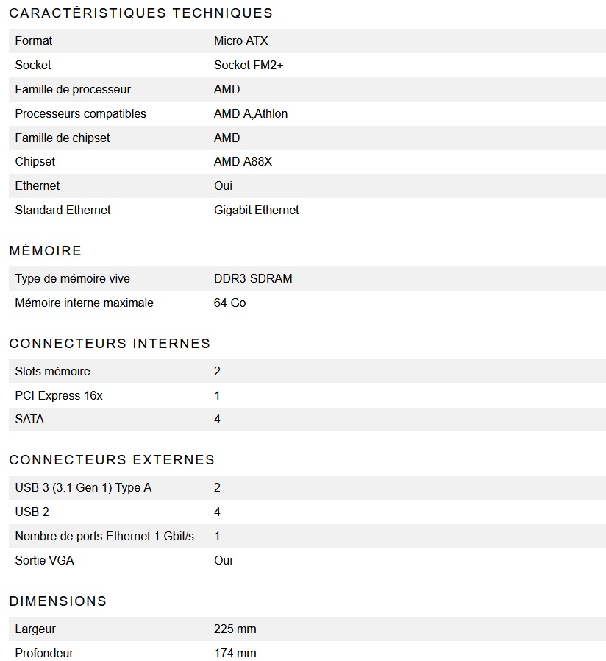Click the SATA row label
This screenshot has height=661, width=606.
pos(29,420)
